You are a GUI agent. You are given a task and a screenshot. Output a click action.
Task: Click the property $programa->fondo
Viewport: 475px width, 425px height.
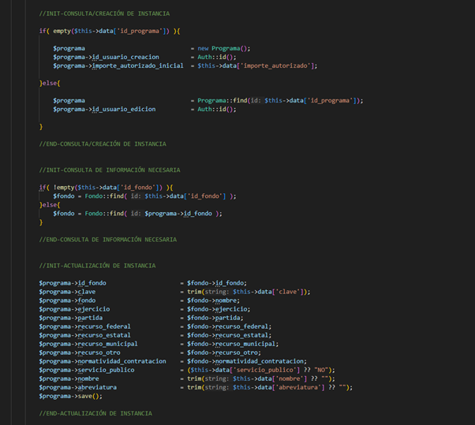67,300
